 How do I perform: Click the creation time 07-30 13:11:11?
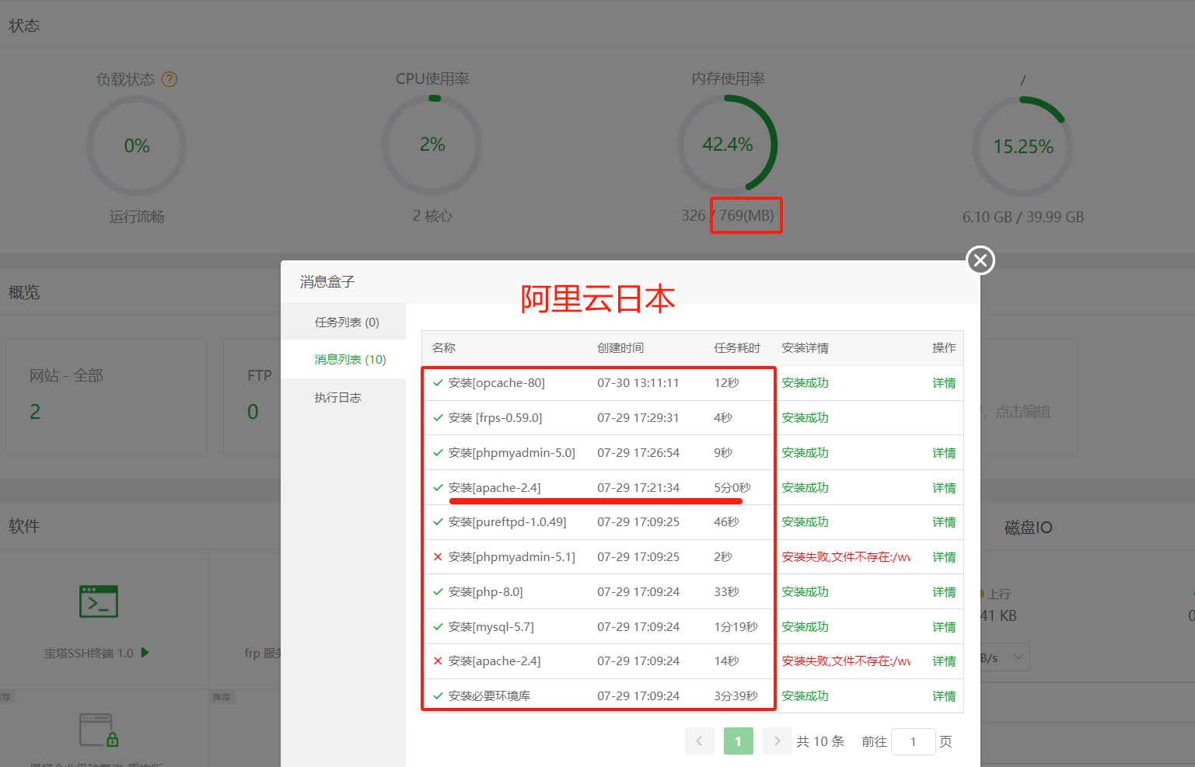point(638,383)
